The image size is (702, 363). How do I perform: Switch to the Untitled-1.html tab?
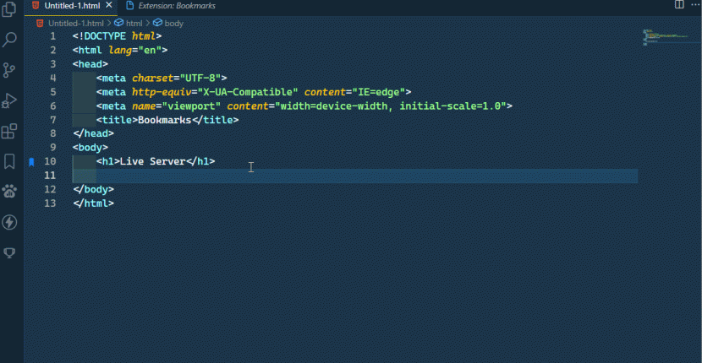72,6
